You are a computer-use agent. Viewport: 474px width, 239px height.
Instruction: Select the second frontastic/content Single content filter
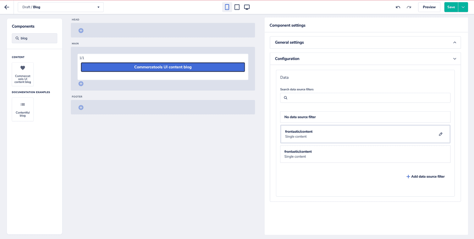pos(365,154)
